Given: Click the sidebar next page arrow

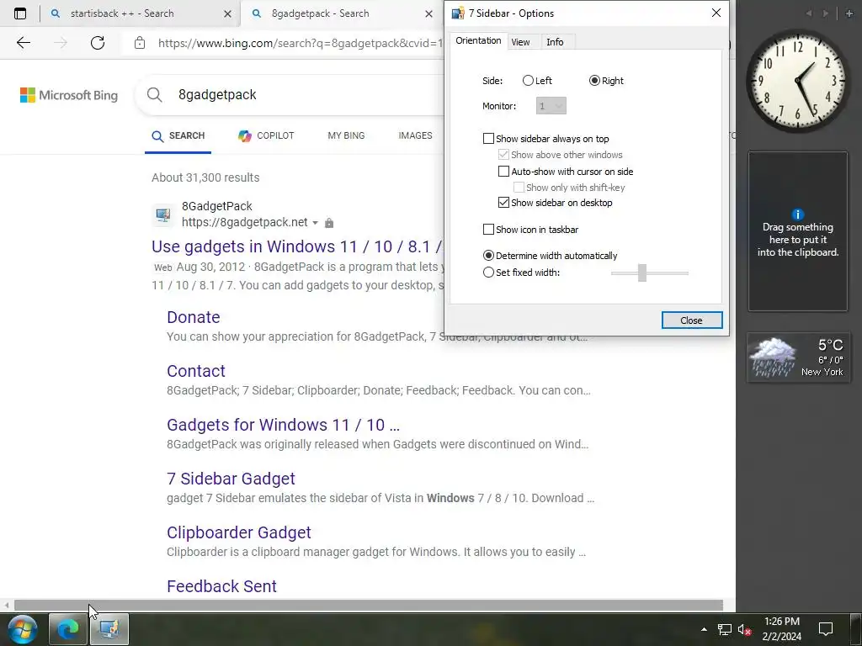Looking at the screenshot, I should point(825,13).
